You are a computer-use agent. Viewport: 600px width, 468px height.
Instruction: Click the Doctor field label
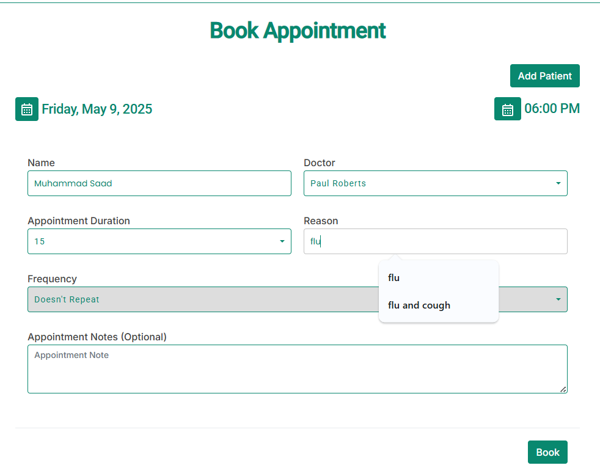click(x=319, y=163)
